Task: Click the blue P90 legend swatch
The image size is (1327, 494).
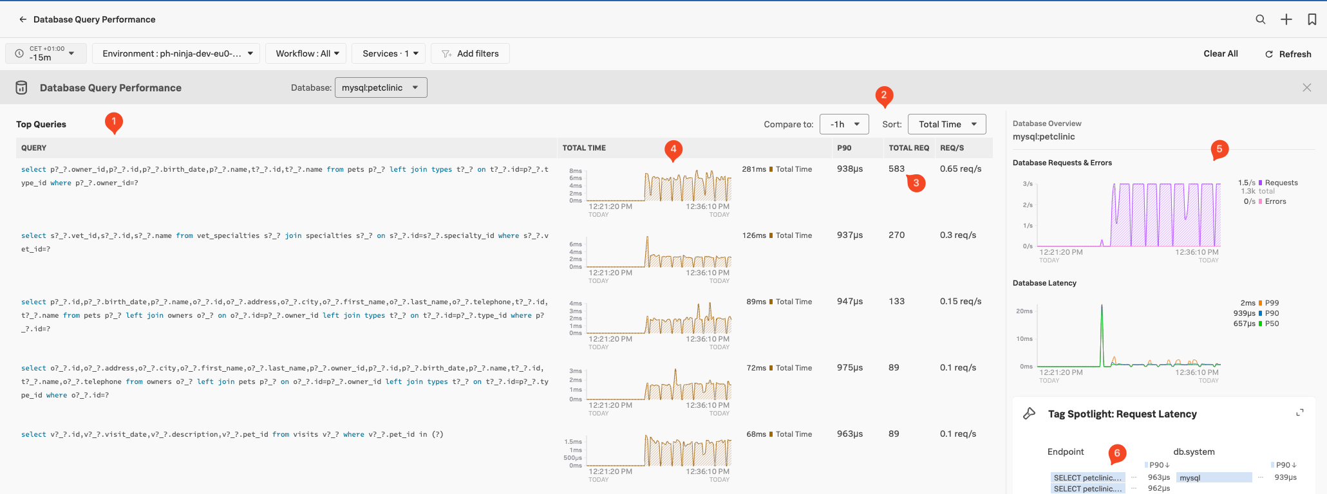Action: coord(1260,313)
